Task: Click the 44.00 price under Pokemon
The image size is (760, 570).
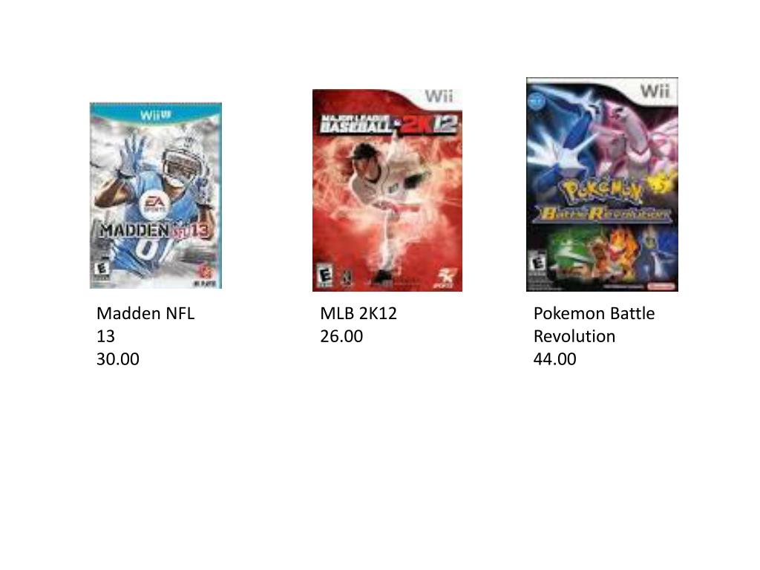Action: [554, 359]
